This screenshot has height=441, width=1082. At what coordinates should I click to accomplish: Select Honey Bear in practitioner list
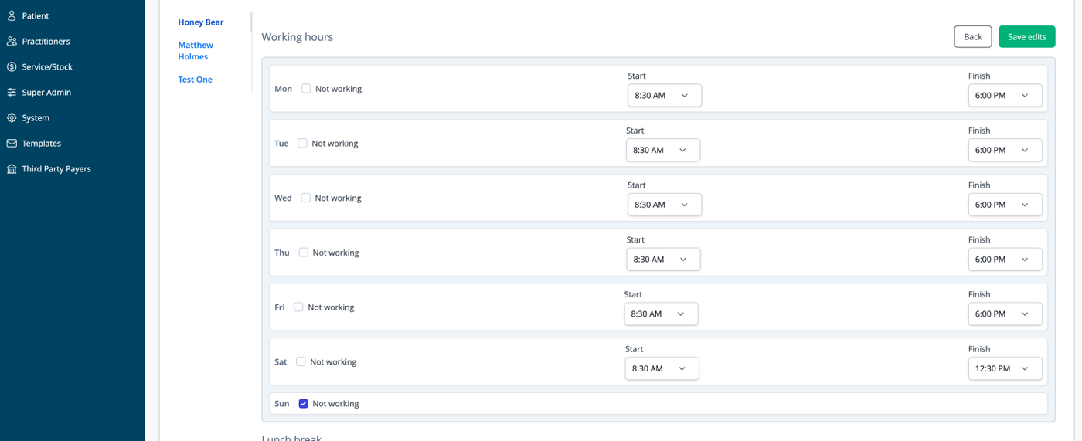pos(201,22)
